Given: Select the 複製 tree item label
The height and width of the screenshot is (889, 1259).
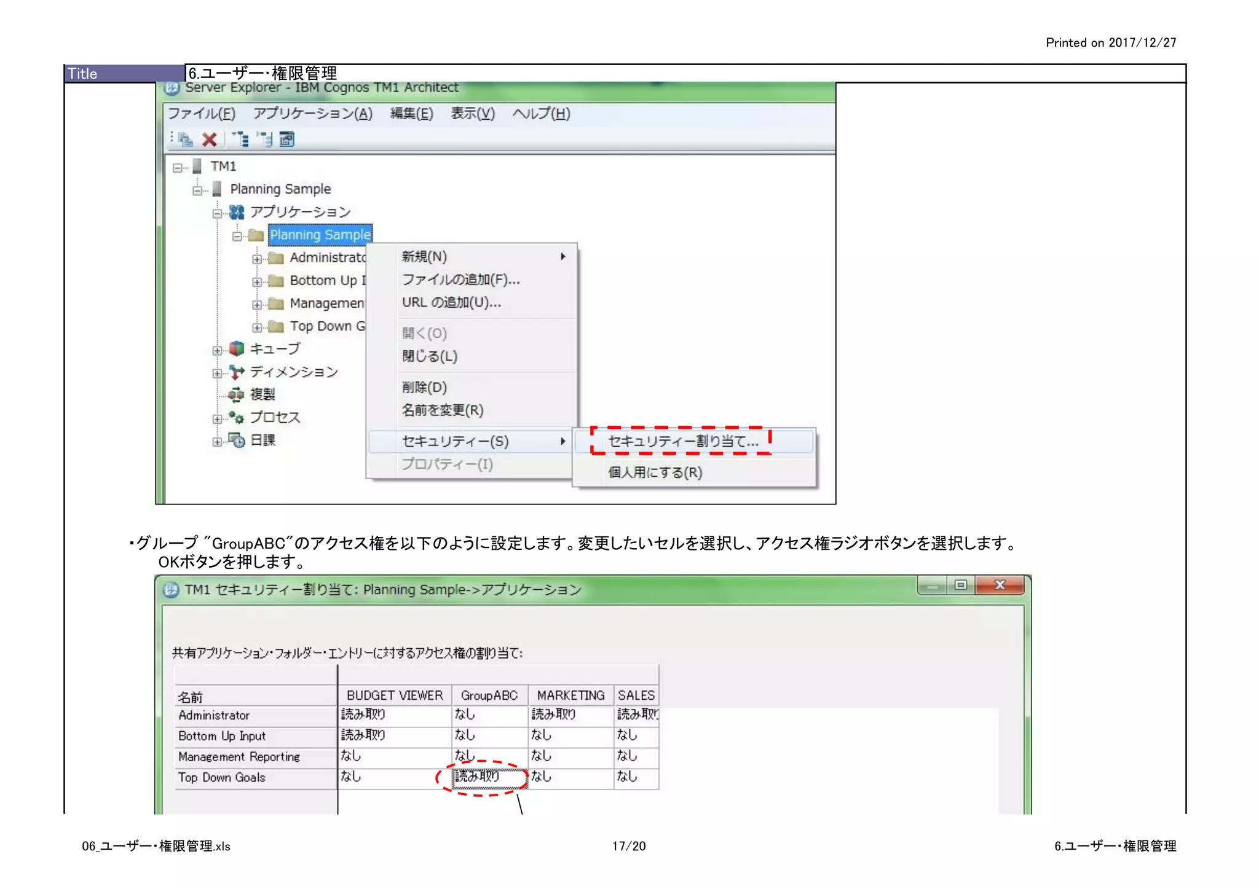Looking at the screenshot, I should tap(262, 394).
